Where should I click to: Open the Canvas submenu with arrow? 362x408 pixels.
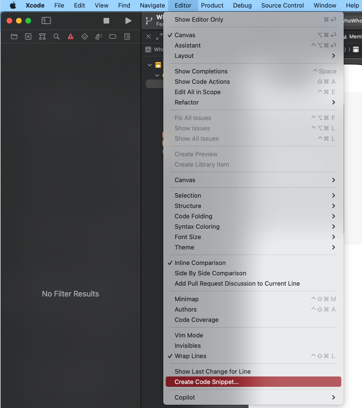pos(253,180)
